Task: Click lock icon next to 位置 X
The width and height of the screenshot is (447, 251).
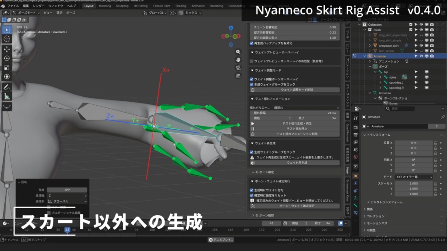Action: point(436,143)
